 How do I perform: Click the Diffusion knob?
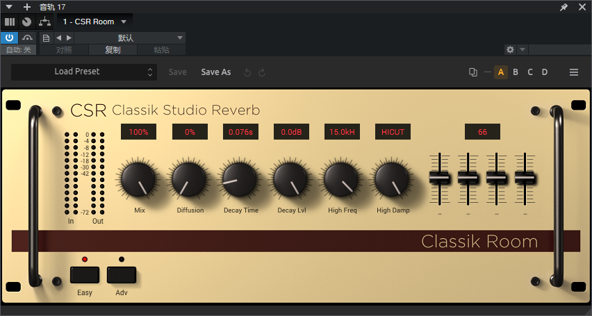click(x=189, y=179)
